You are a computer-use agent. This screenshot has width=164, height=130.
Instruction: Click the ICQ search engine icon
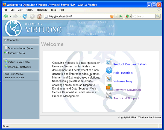coord(127,16)
